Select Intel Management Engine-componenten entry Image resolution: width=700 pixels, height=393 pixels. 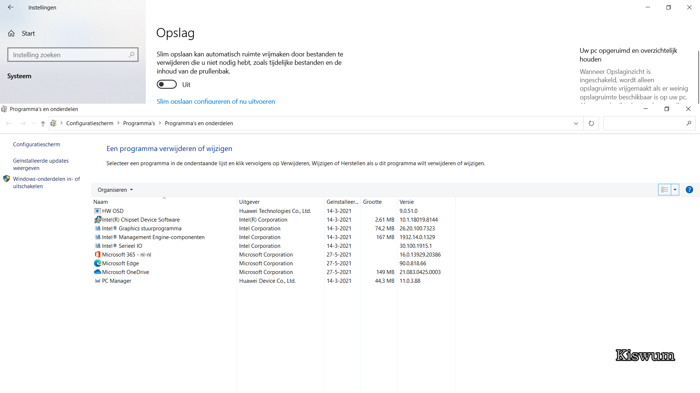click(153, 237)
